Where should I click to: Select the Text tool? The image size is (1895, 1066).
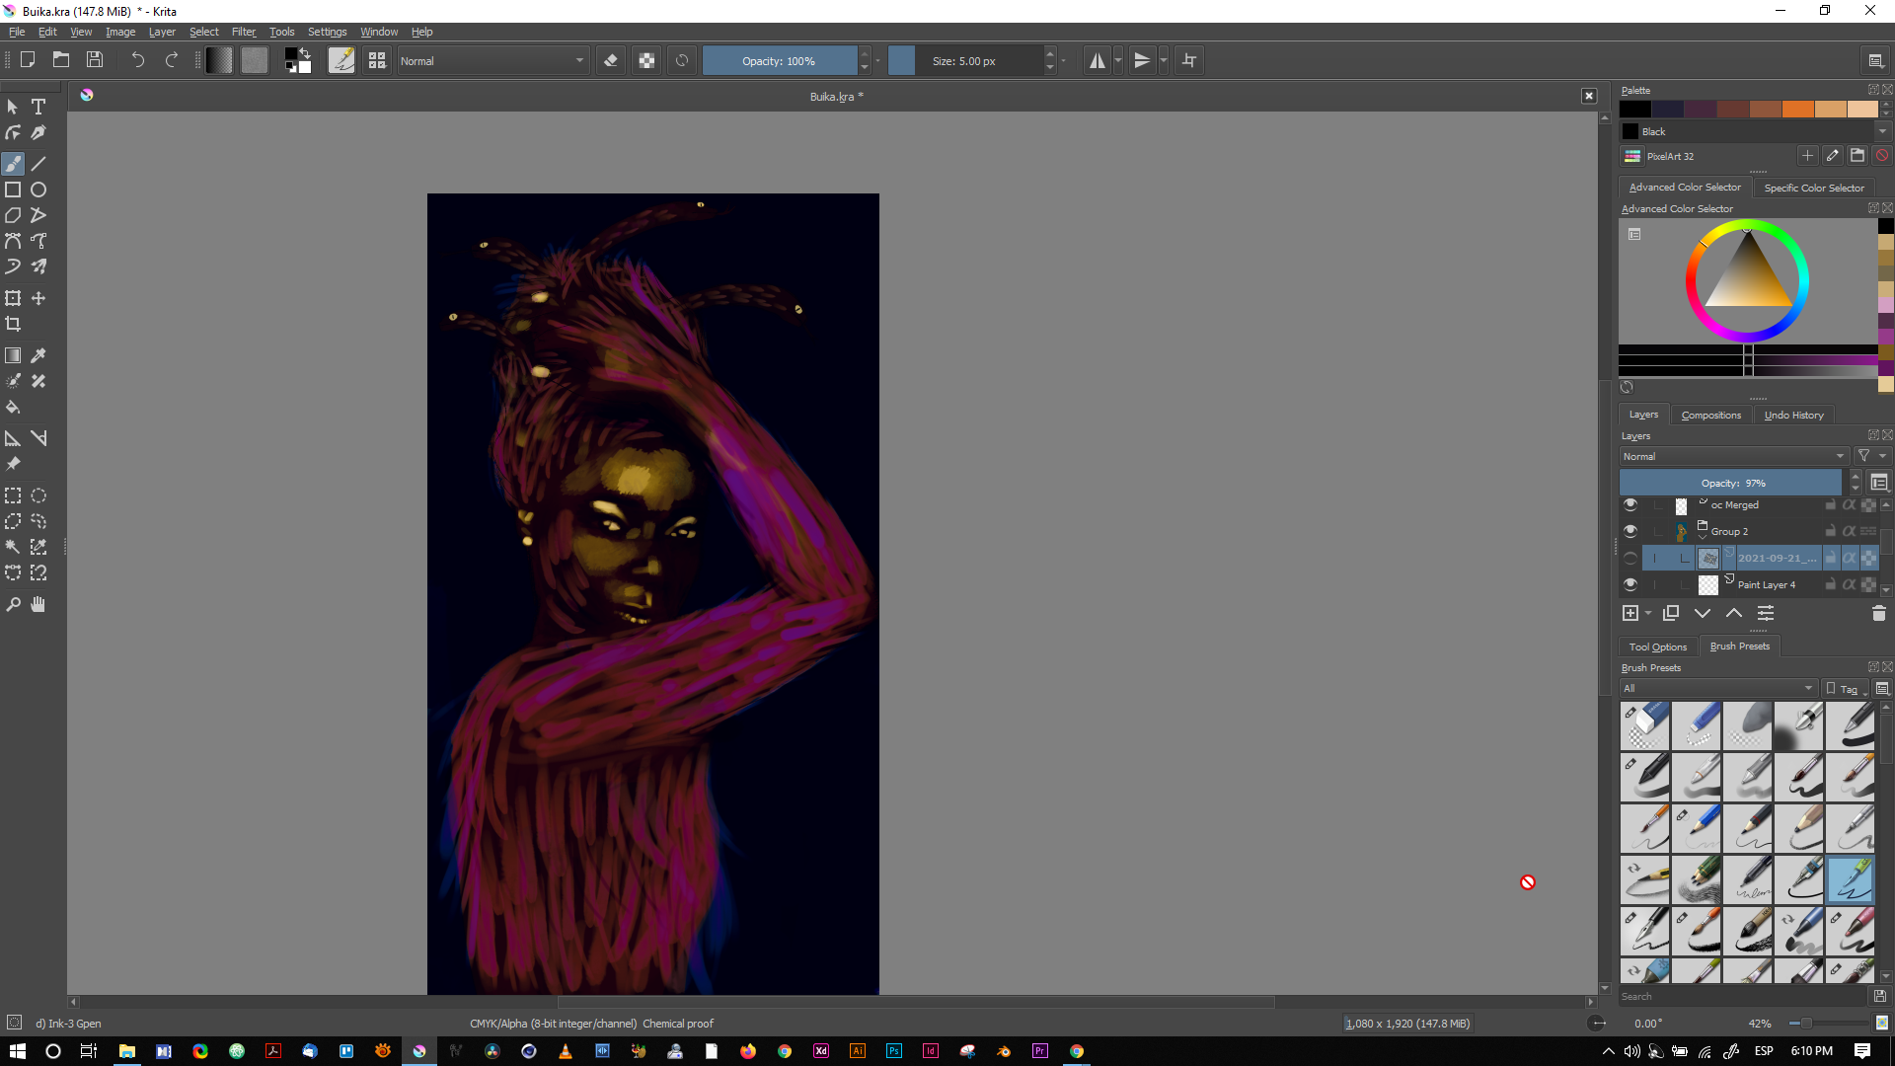[38, 107]
